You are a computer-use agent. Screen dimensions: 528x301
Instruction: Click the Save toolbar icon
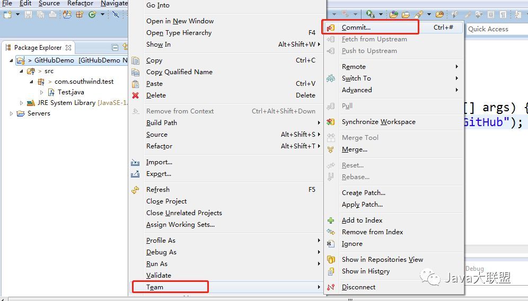click(x=28, y=14)
